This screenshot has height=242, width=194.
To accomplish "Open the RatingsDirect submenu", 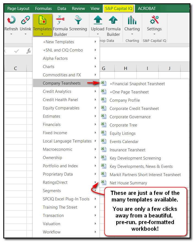I will point(66,182).
